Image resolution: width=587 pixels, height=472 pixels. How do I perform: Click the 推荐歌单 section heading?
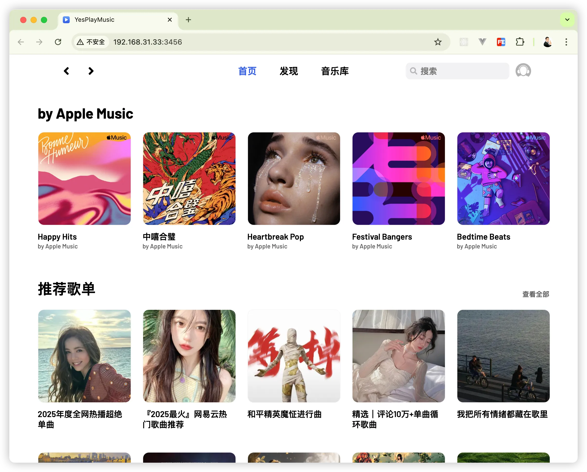click(x=67, y=289)
